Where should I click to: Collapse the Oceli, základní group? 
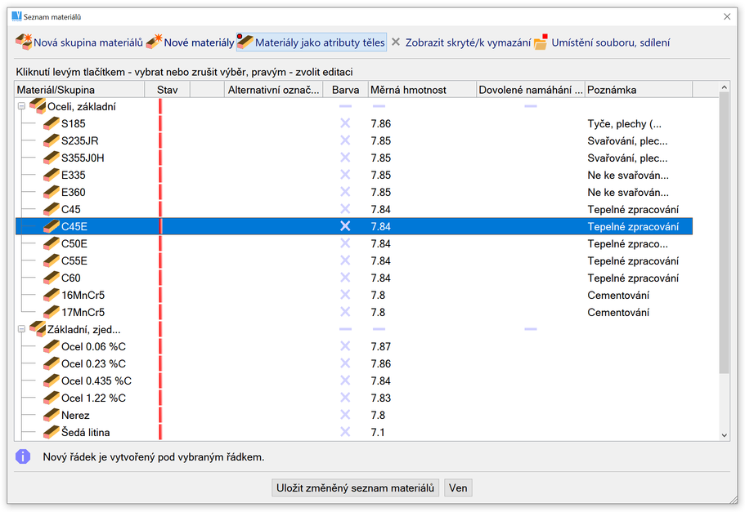22,107
